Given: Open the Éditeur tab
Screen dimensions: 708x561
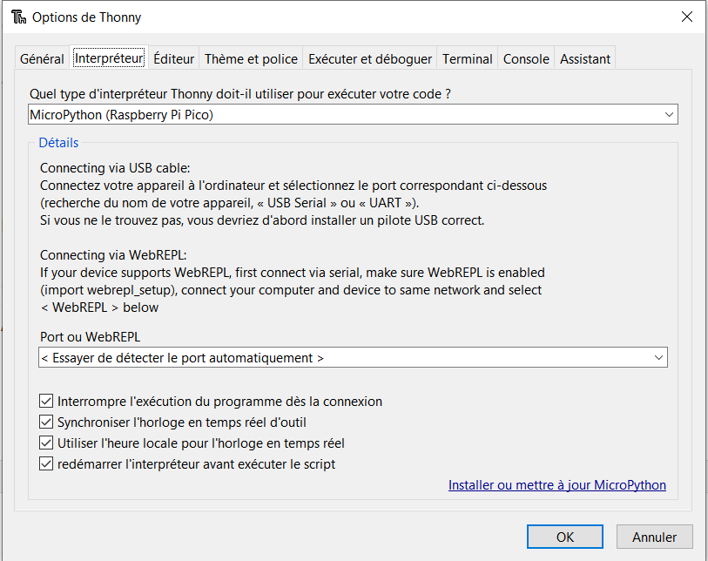Looking at the screenshot, I should pyautogui.click(x=173, y=59).
